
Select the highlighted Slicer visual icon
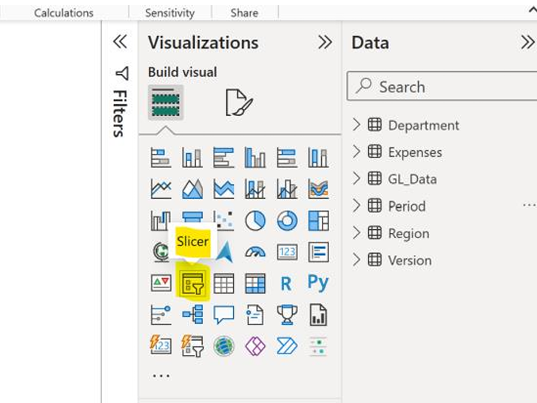193,283
